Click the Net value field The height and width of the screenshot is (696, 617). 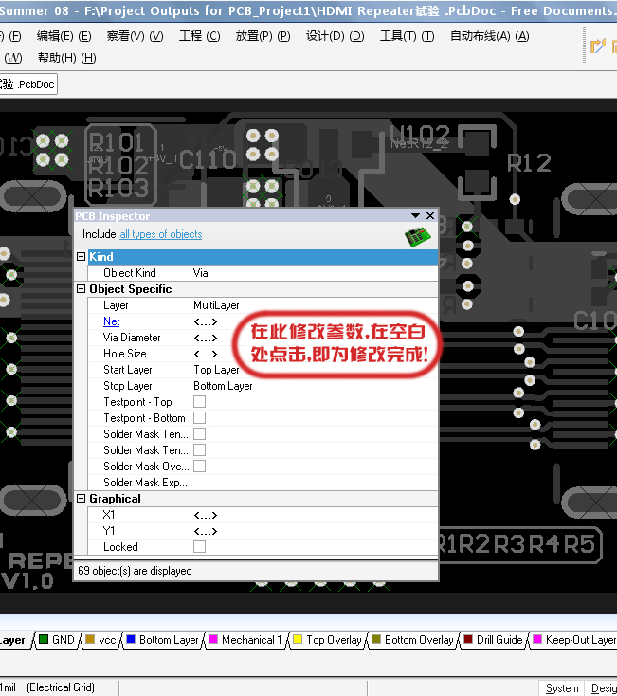pos(314,321)
